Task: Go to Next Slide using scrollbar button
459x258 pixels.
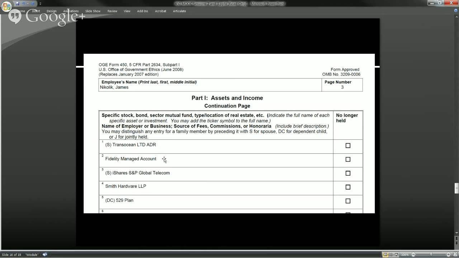Action: click(456, 244)
